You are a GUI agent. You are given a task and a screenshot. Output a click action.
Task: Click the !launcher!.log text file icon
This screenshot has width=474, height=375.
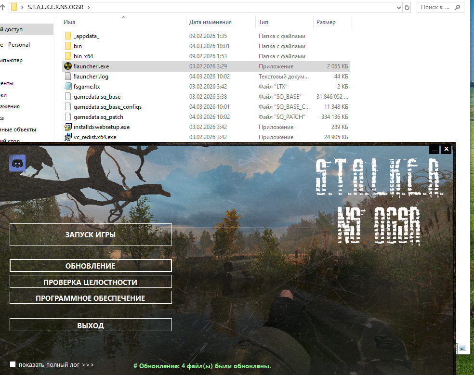click(68, 77)
